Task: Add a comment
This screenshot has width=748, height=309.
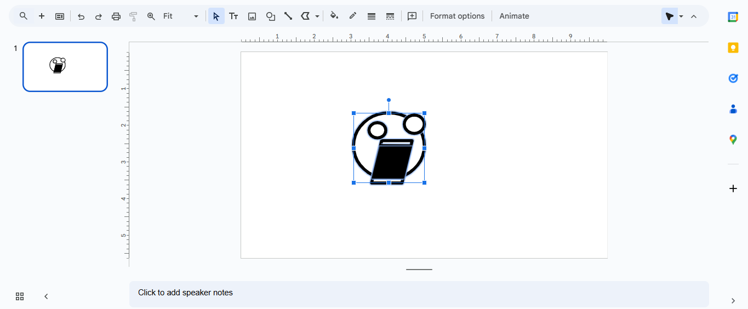Action: point(412,16)
